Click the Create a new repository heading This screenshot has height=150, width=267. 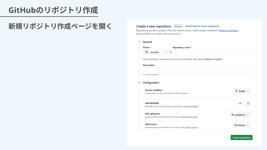[x=154, y=26]
